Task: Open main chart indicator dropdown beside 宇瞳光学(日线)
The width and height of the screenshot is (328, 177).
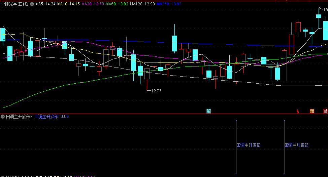Action: click(32, 4)
